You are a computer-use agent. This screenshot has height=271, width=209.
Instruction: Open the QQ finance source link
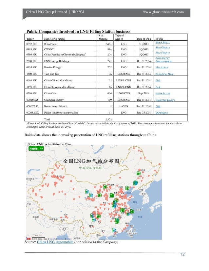[x=162, y=113]
